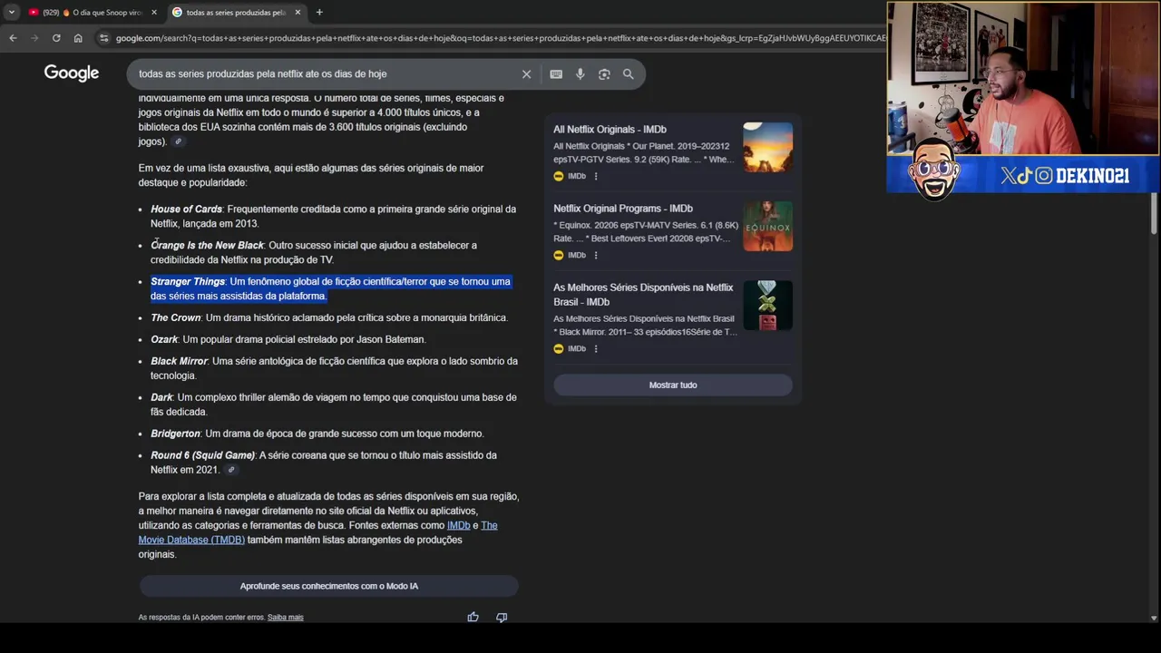Viewport: 1161px width, 653px height.
Task: Click IMDb icon under All Netflix Originals
Action: tap(559, 176)
